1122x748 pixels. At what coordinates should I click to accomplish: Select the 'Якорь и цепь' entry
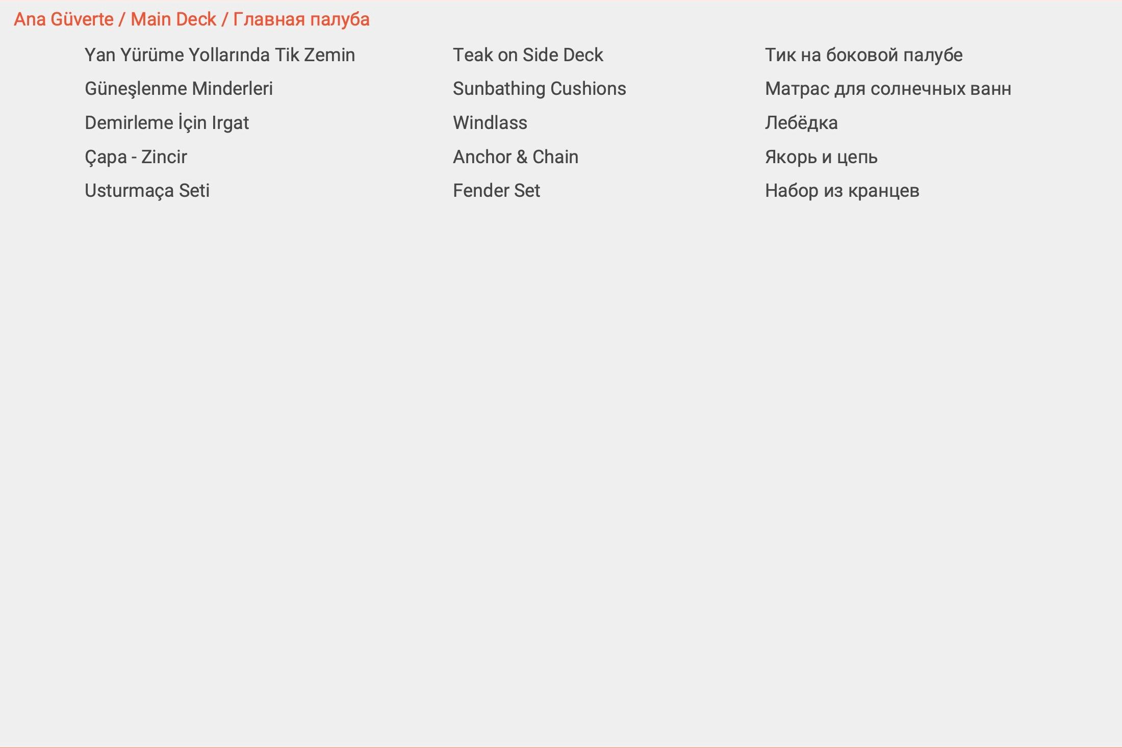(x=821, y=157)
